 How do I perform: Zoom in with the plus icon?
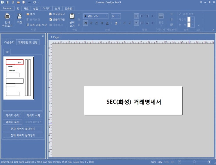(x=210, y=162)
